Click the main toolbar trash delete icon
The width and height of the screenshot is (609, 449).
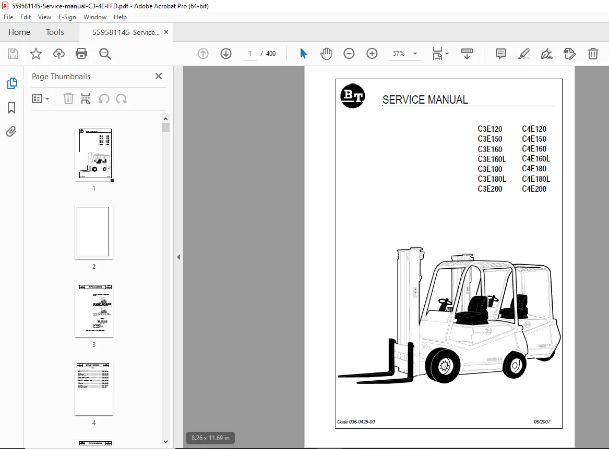(x=593, y=54)
